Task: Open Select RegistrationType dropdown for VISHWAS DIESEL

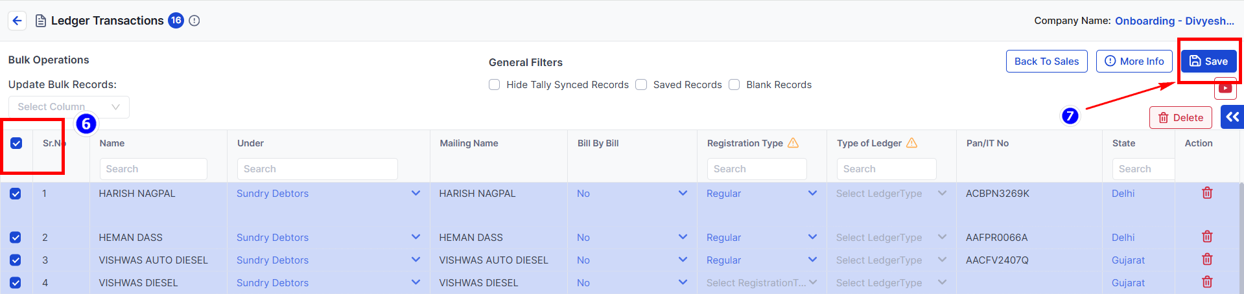Action: point(762,283)
